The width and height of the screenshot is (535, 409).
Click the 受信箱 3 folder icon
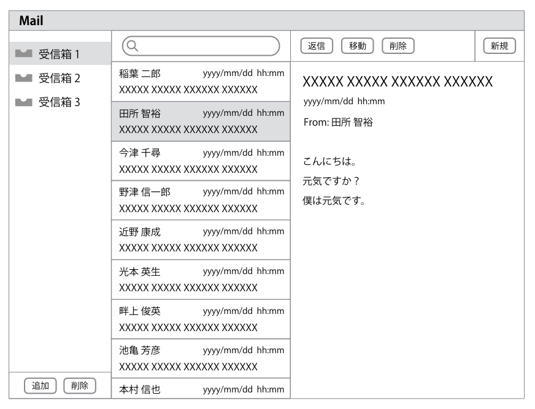(23, 102)
